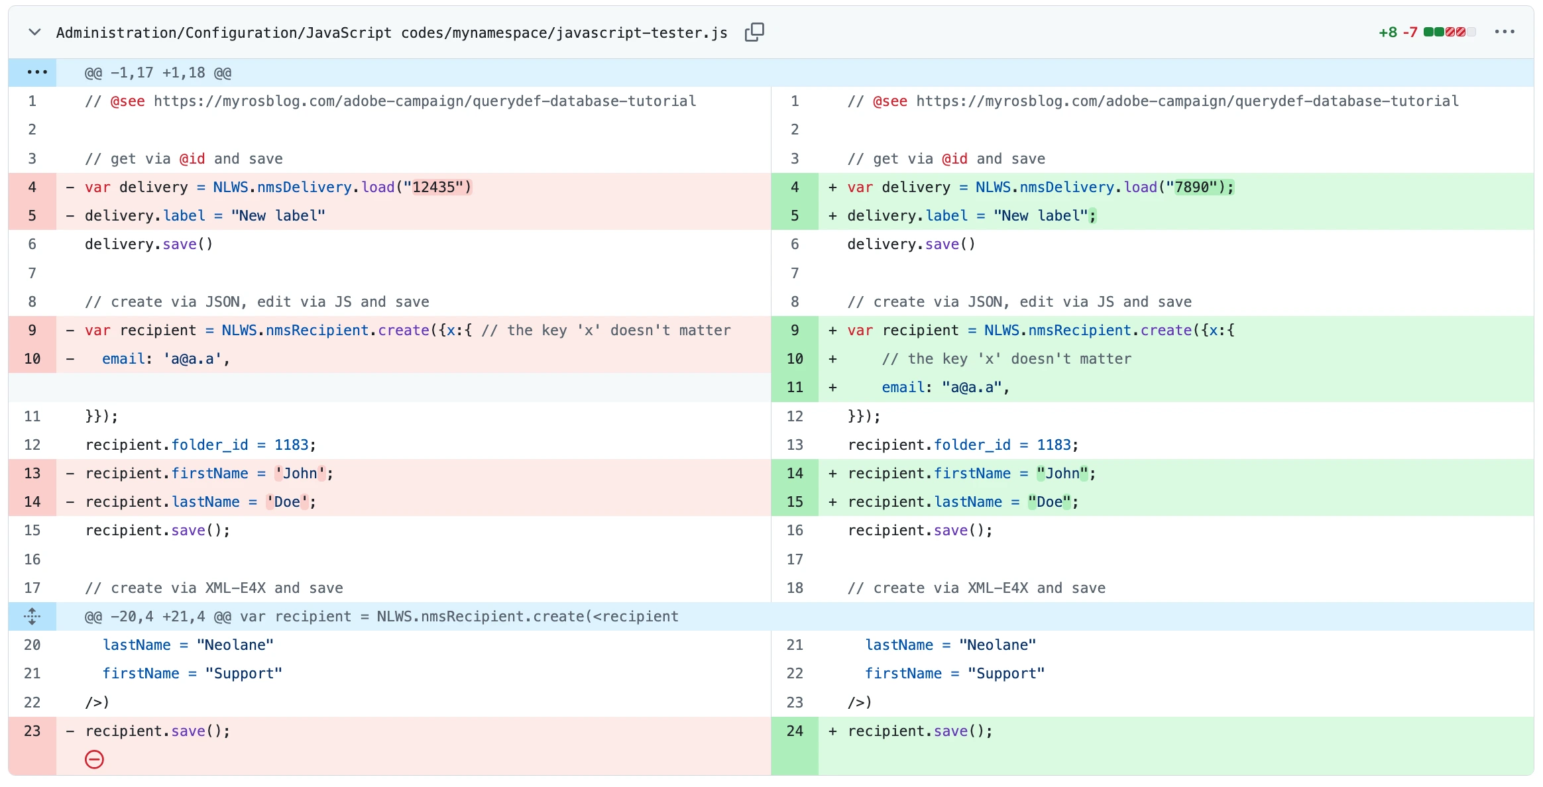The width and height of the screenshot is (1543, 787).
Task: Click removed line 4 number on left
Action: pyautogui.click(x=32, y=187)
